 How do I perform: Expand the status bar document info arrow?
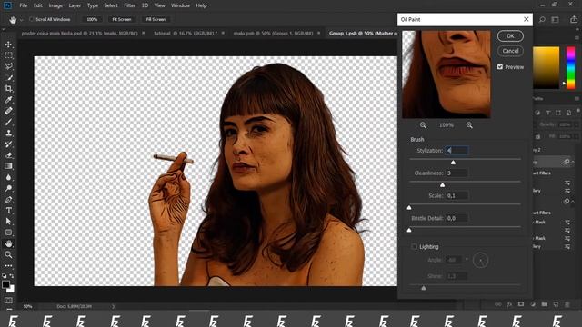tap(113, 307)
